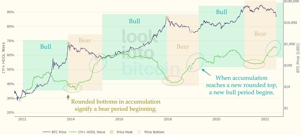Select the Price Bottom marker near 2019
Screen dimensions: 301x135
(191, 31)
